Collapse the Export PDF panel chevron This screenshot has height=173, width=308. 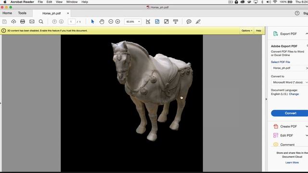click(307, 34)
